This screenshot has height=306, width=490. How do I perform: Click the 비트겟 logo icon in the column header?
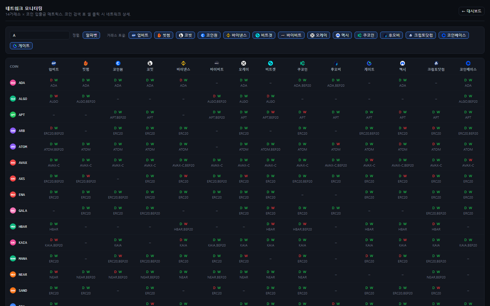point(271,63)
